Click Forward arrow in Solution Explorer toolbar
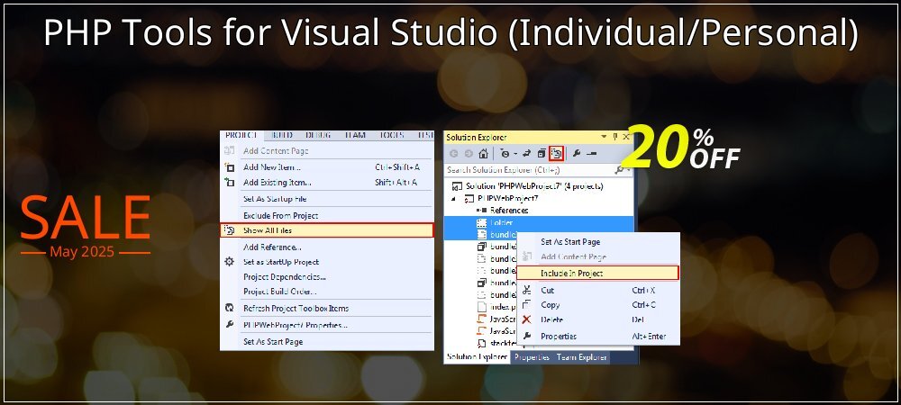 (469, 153)
